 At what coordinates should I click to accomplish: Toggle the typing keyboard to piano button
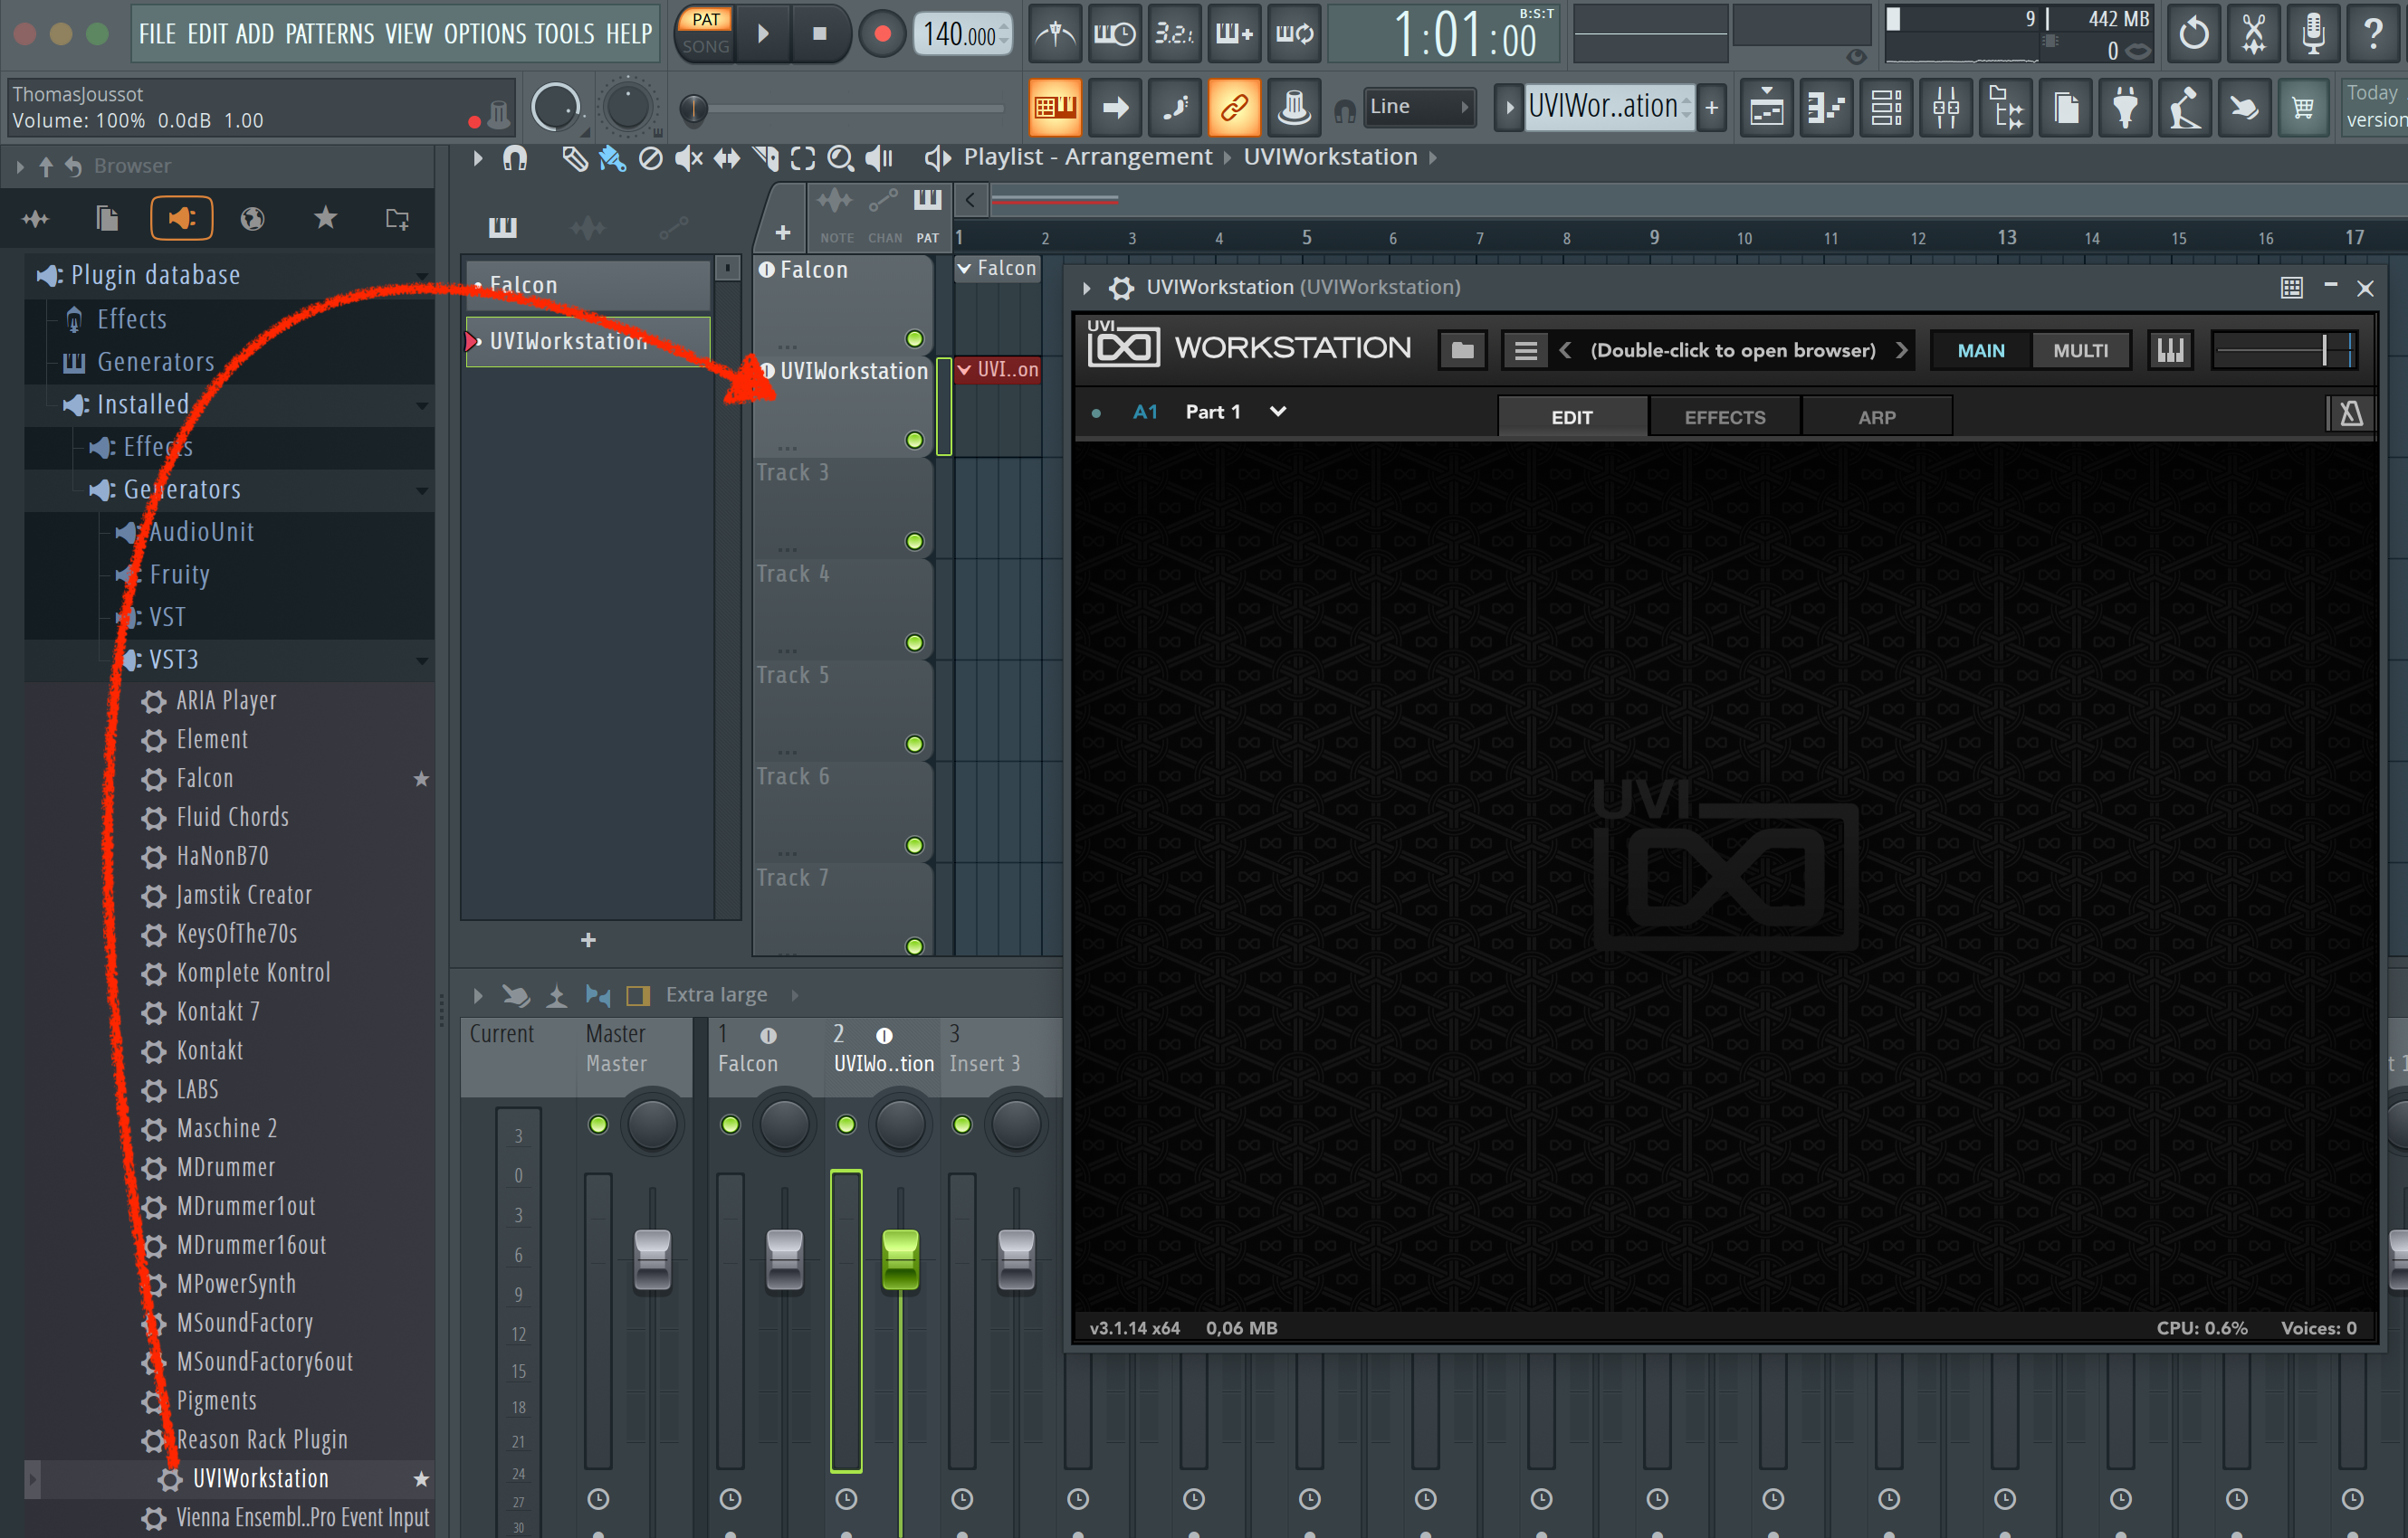tap(1055, 107)
